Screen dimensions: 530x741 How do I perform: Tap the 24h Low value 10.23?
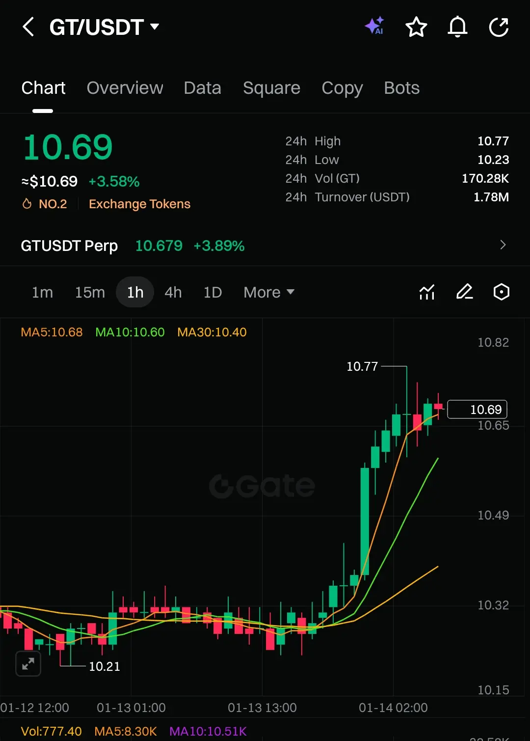(493, 160)
